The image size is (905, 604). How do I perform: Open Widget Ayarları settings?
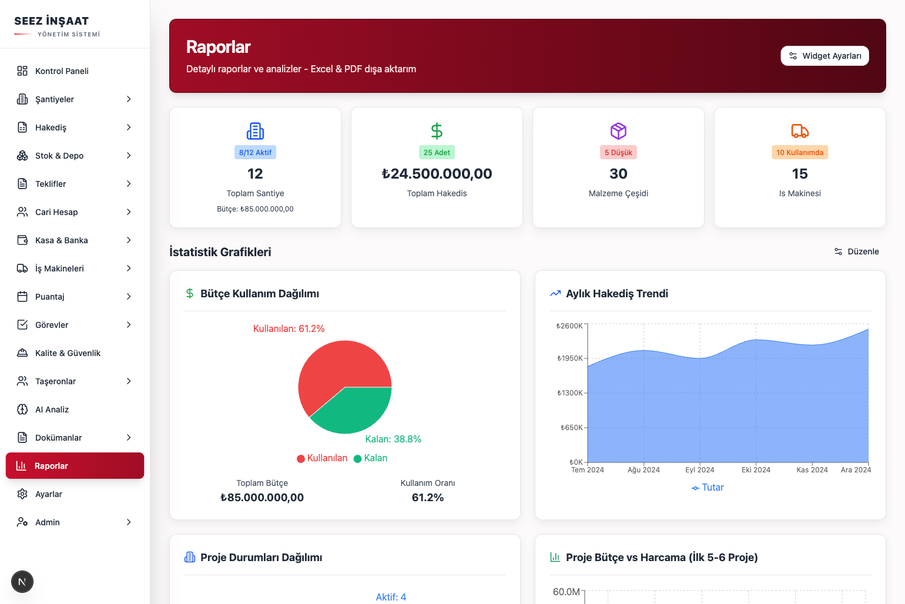coord(824,56)
